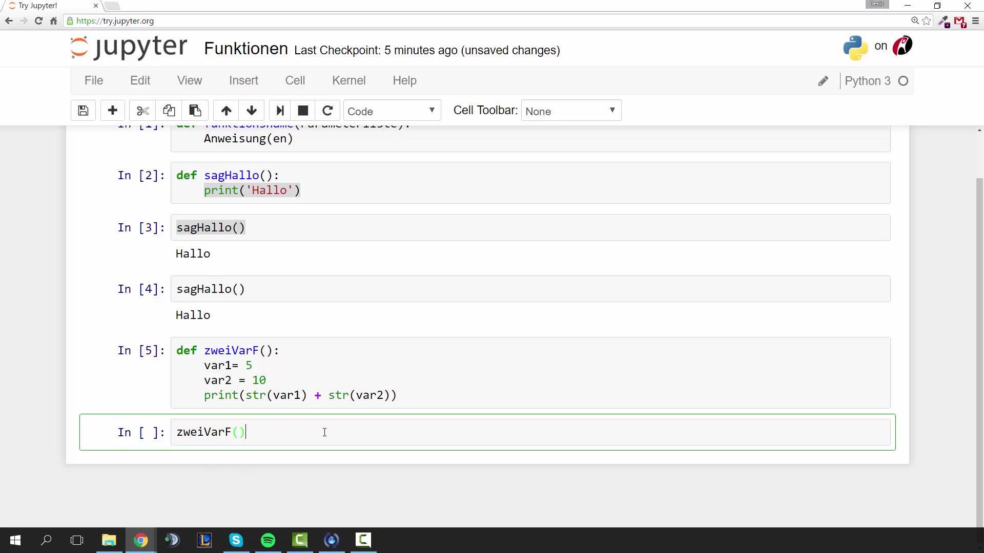Insert a new cell below with plus icon

(x=113, y=111)
